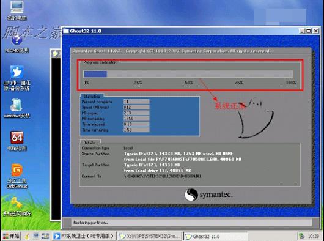Image resolution: width=324 pixels, height=241 pixels.
Task: Click the background console window's title icon
Action: tap(55, 54)
